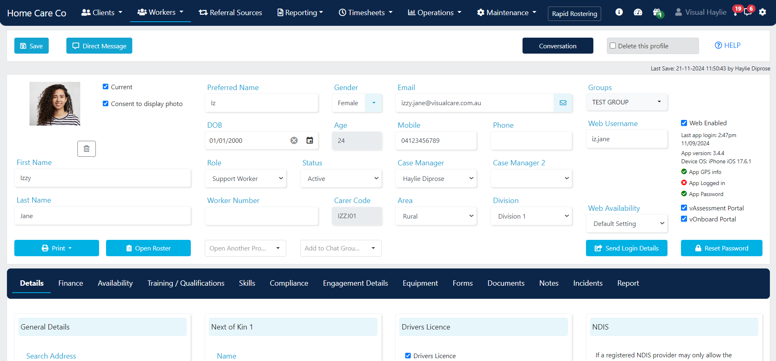Open the Add to Chat Group dropdown
Image resolution: width=776 pixels, height=361 pixels.
[341, 248]
